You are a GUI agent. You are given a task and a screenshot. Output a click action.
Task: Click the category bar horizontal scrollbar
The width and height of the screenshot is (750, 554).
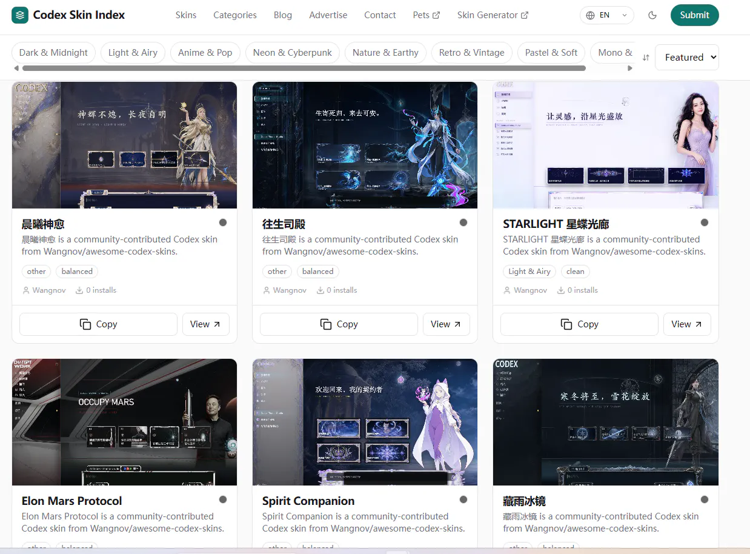304,68
